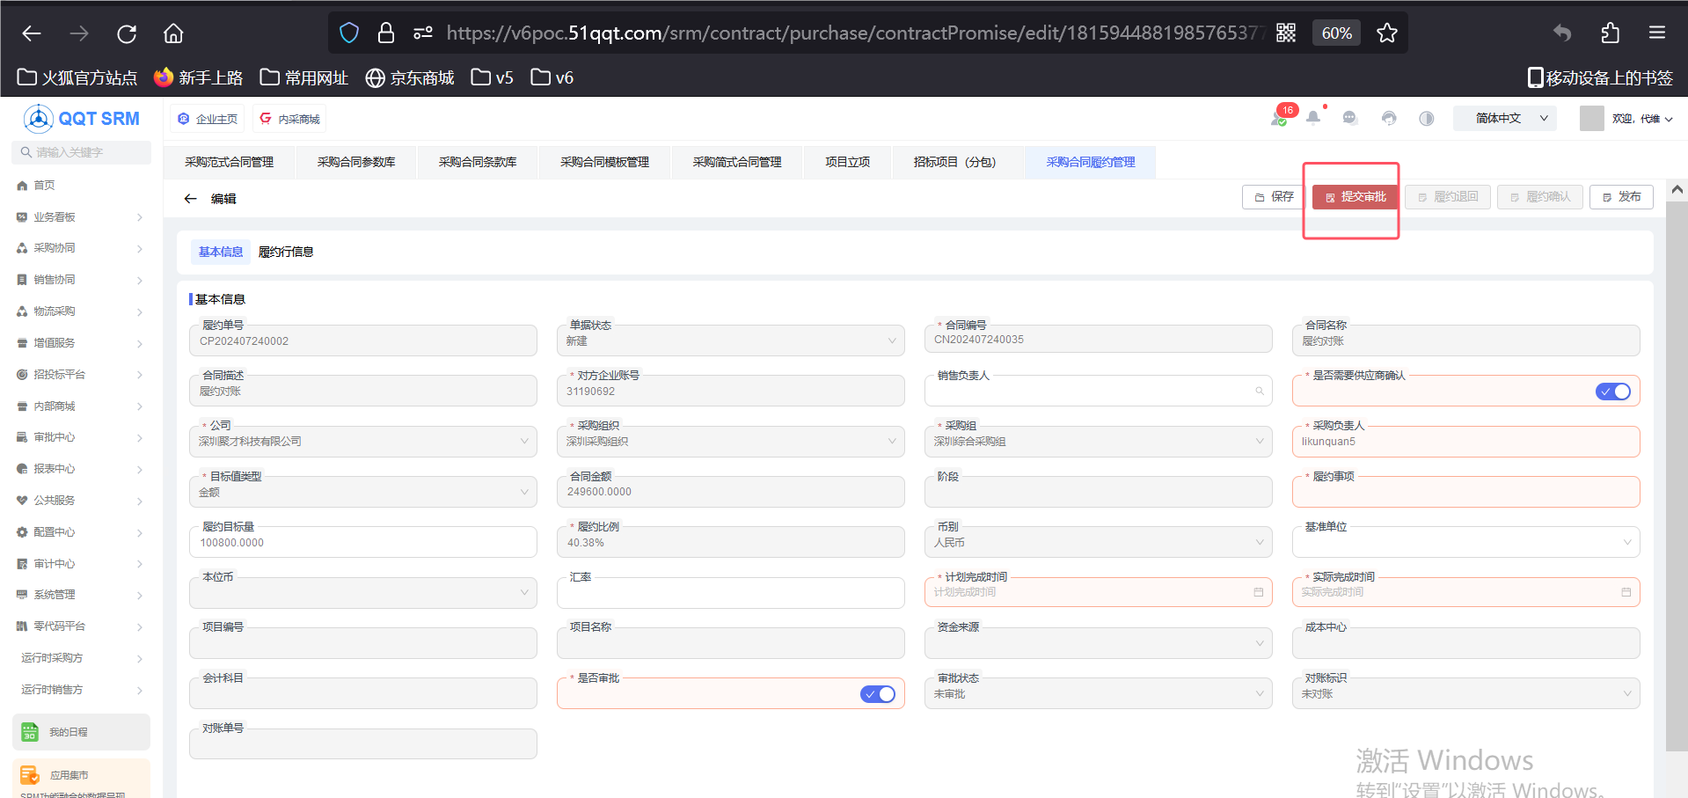Open 内采商城 link

pyautogui.click(x=290, y=119)
